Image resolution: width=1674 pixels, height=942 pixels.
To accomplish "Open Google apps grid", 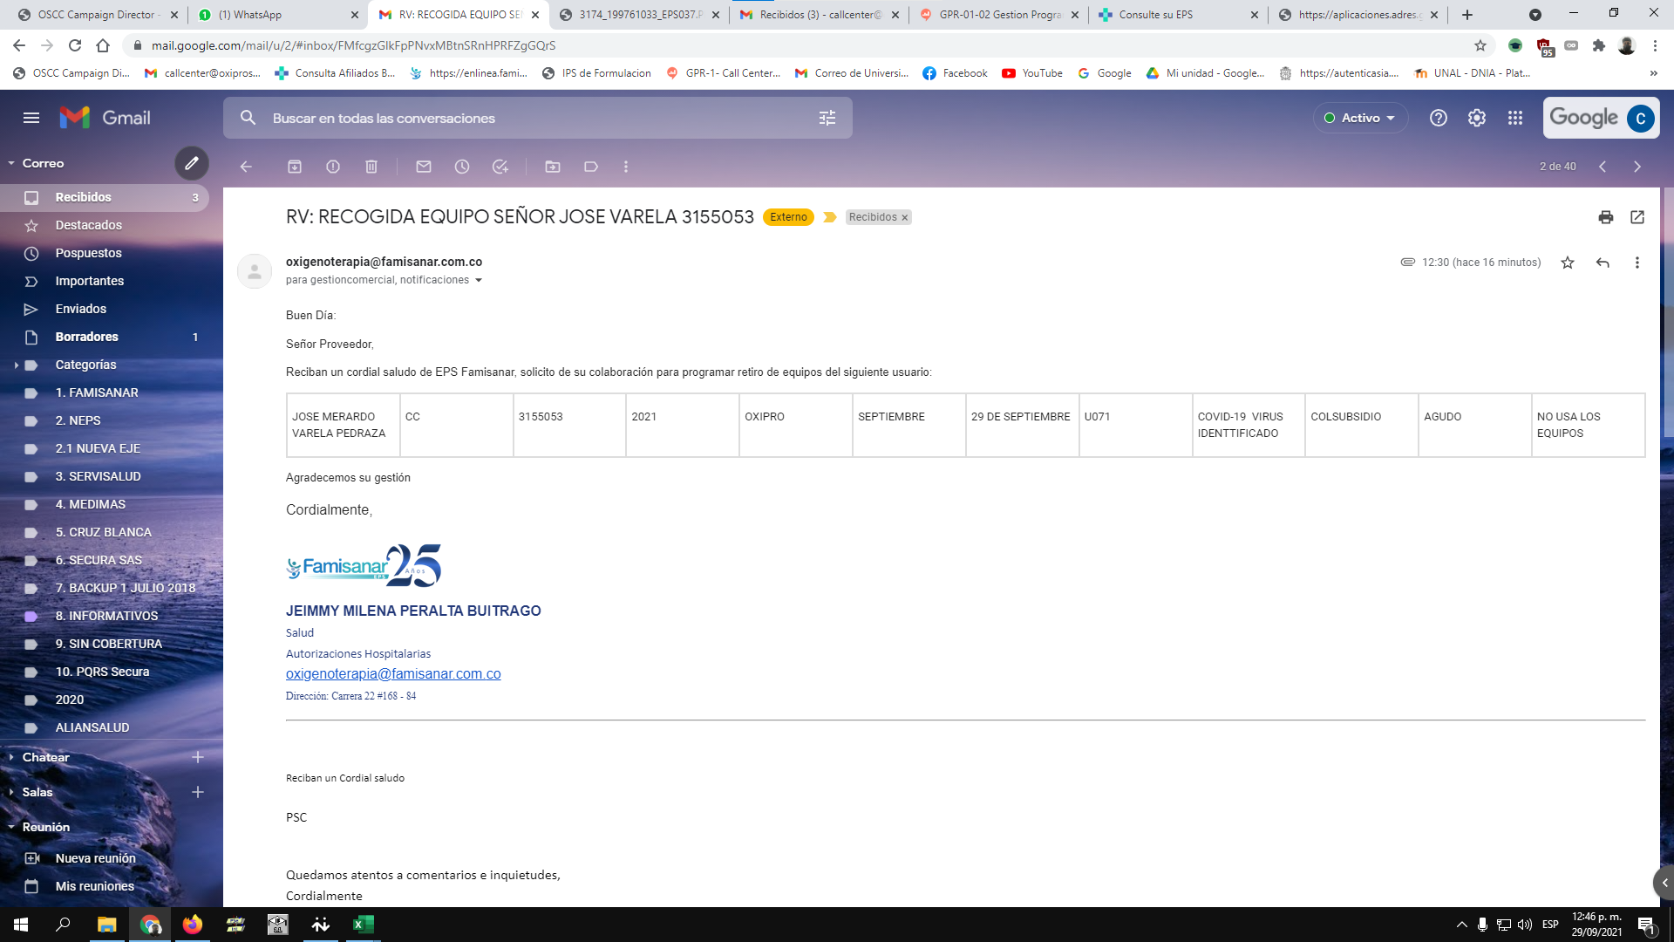I will point(1515,118).
